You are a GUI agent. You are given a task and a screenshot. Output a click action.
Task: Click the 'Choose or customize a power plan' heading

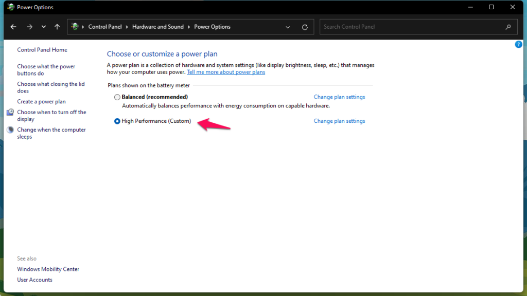[x=162, y=53]
